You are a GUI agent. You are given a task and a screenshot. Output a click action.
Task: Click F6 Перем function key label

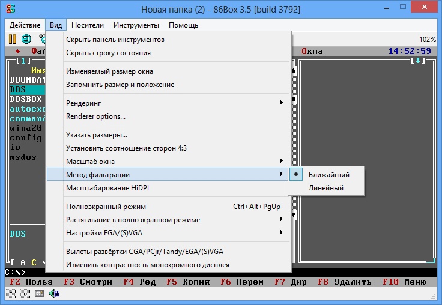[242, 282]
